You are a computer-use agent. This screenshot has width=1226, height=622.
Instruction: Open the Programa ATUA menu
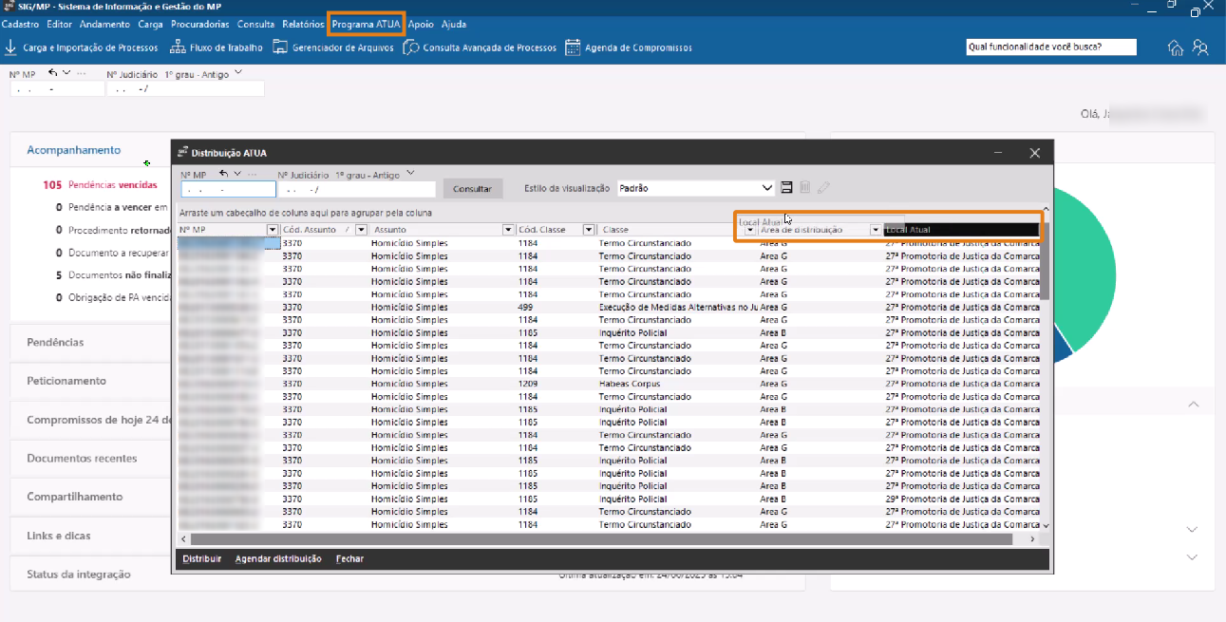[x=366, y=24]
